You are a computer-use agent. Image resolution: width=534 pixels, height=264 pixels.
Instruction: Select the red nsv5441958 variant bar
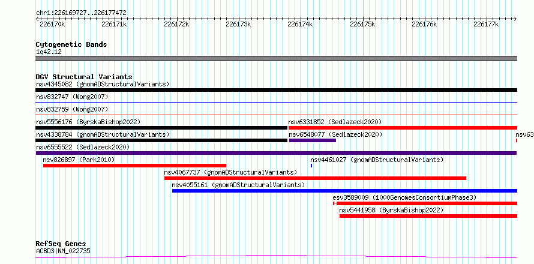[428, 216]
